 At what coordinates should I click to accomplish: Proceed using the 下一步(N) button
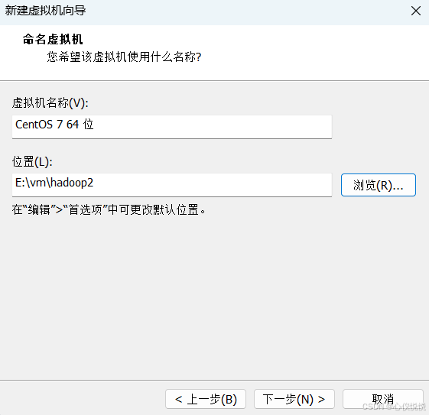click(x=294, y=399)
